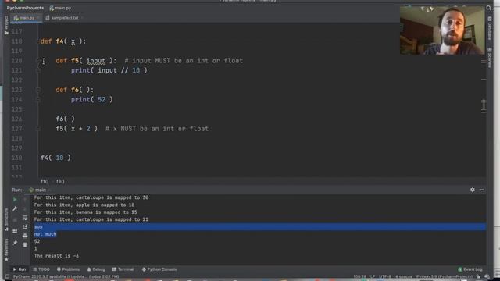Open the Favorites tool window sidebar
Screen dimensions: 500x281
6,250
